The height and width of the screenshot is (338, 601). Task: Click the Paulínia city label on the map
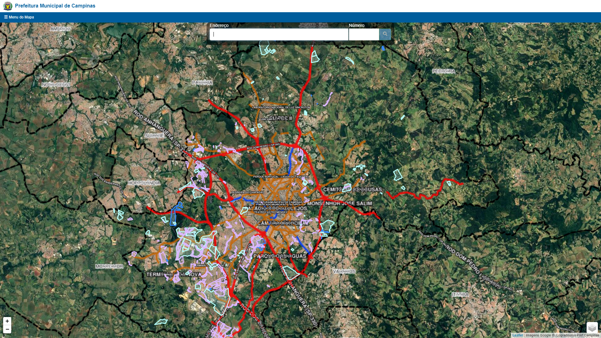tap(202, 83)
